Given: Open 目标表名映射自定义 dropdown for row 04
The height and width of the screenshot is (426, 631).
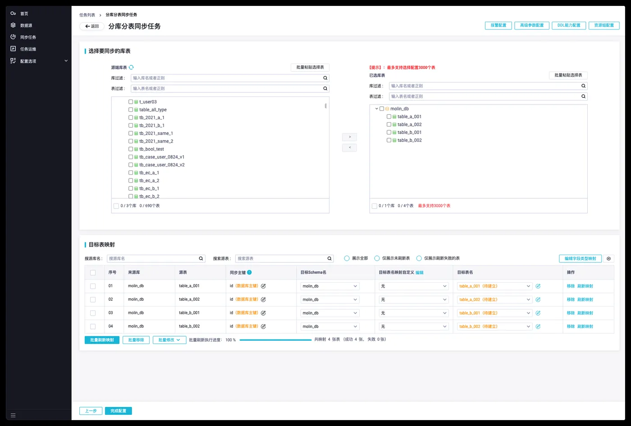Looking at the screenshot, I should pos(414,326).
